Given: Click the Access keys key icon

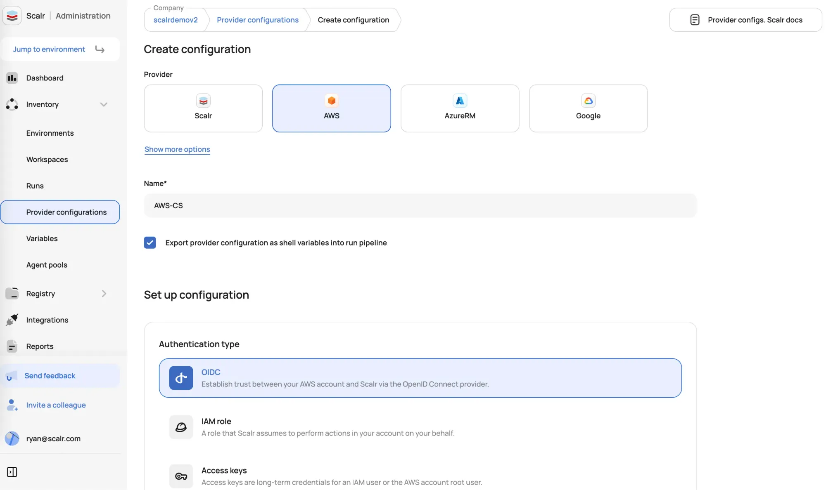Looking at the screenshot, I should coord(181,476).
